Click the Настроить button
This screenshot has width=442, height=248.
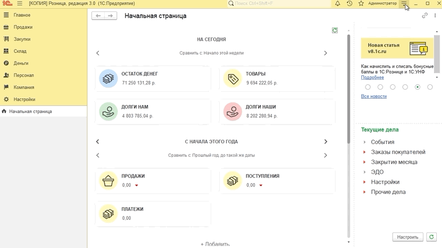pos(407,237)
